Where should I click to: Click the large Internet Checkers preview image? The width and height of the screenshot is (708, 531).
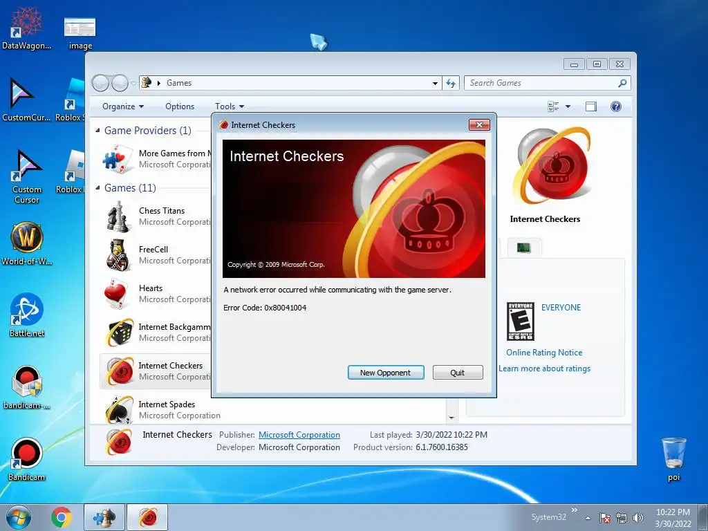coord(552,165)
